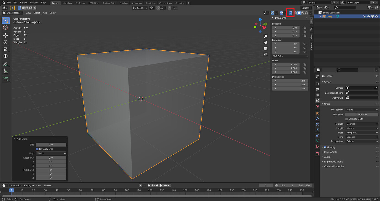Select the Scale tool in the toolbar

(x=6, y=49)
